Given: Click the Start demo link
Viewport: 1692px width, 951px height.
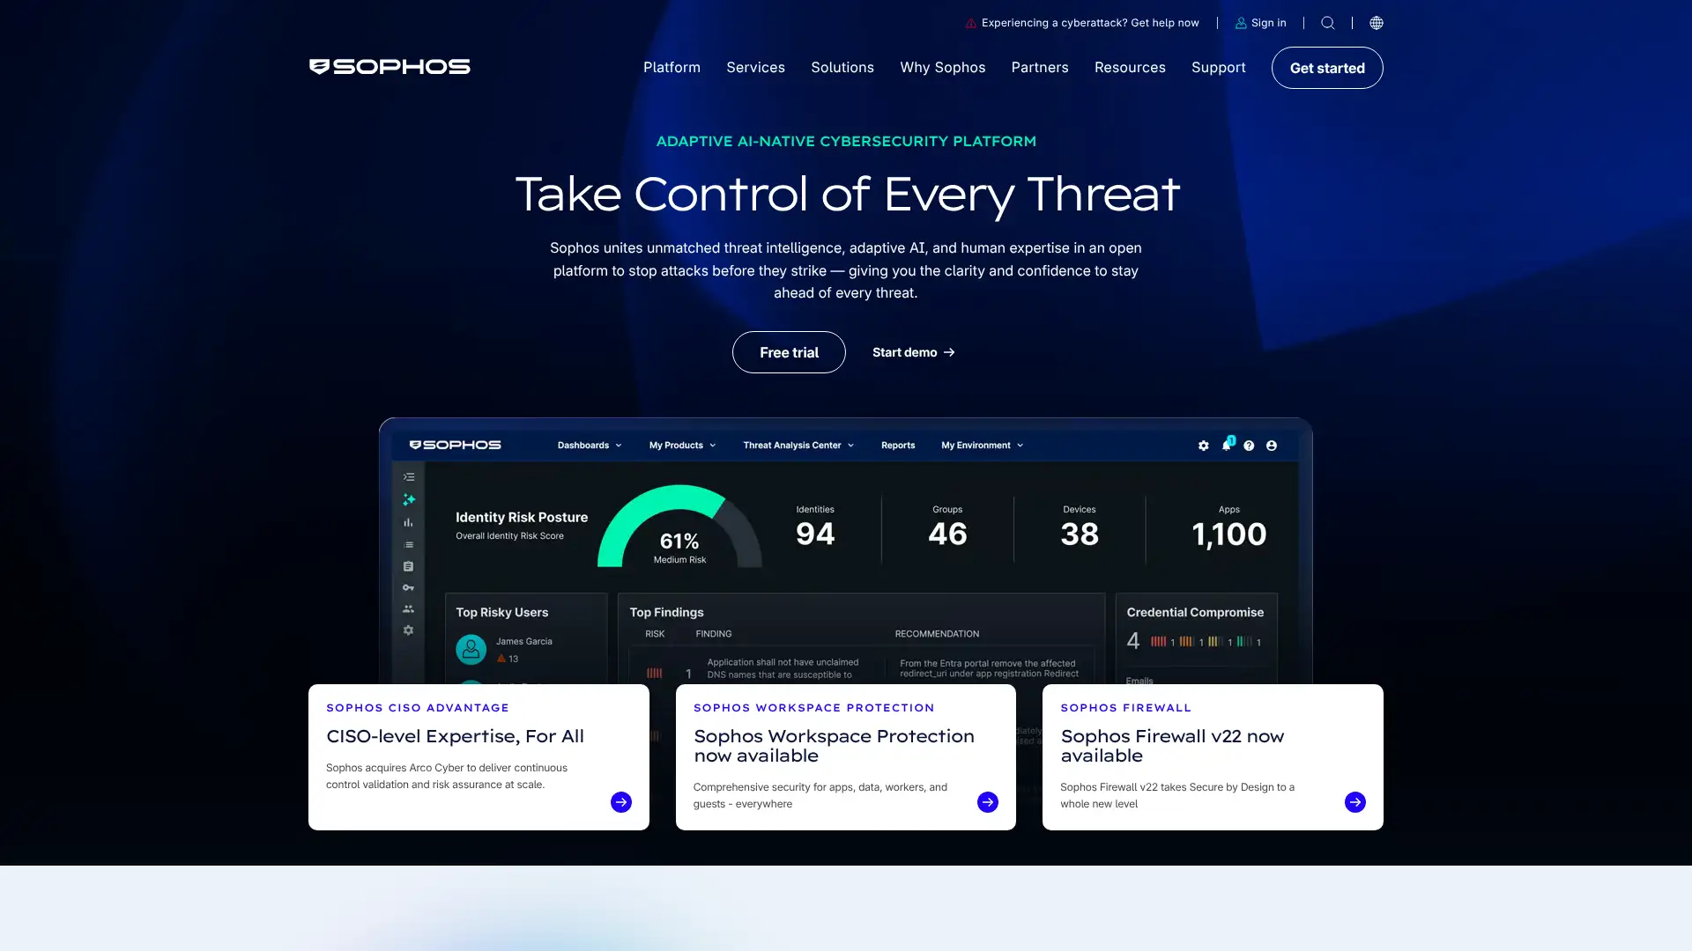Looking at the screenshot, I should click(914, 352).
